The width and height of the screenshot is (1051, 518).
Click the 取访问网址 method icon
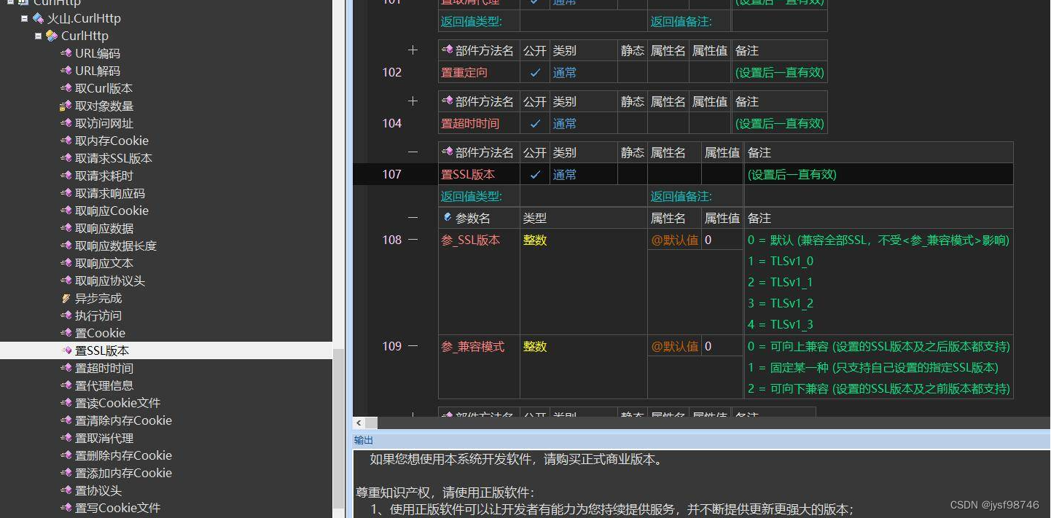(66, 123)
